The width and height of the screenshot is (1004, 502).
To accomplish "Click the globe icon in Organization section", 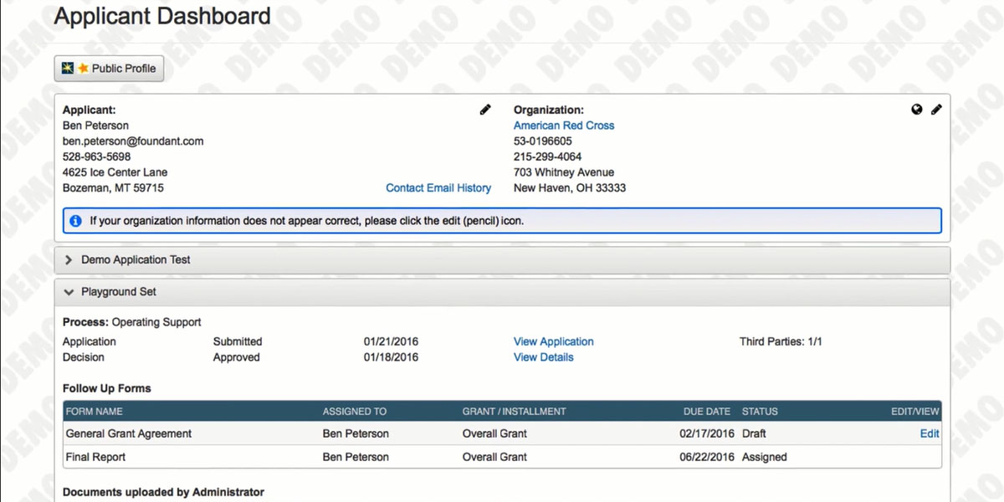I will 917,110.
